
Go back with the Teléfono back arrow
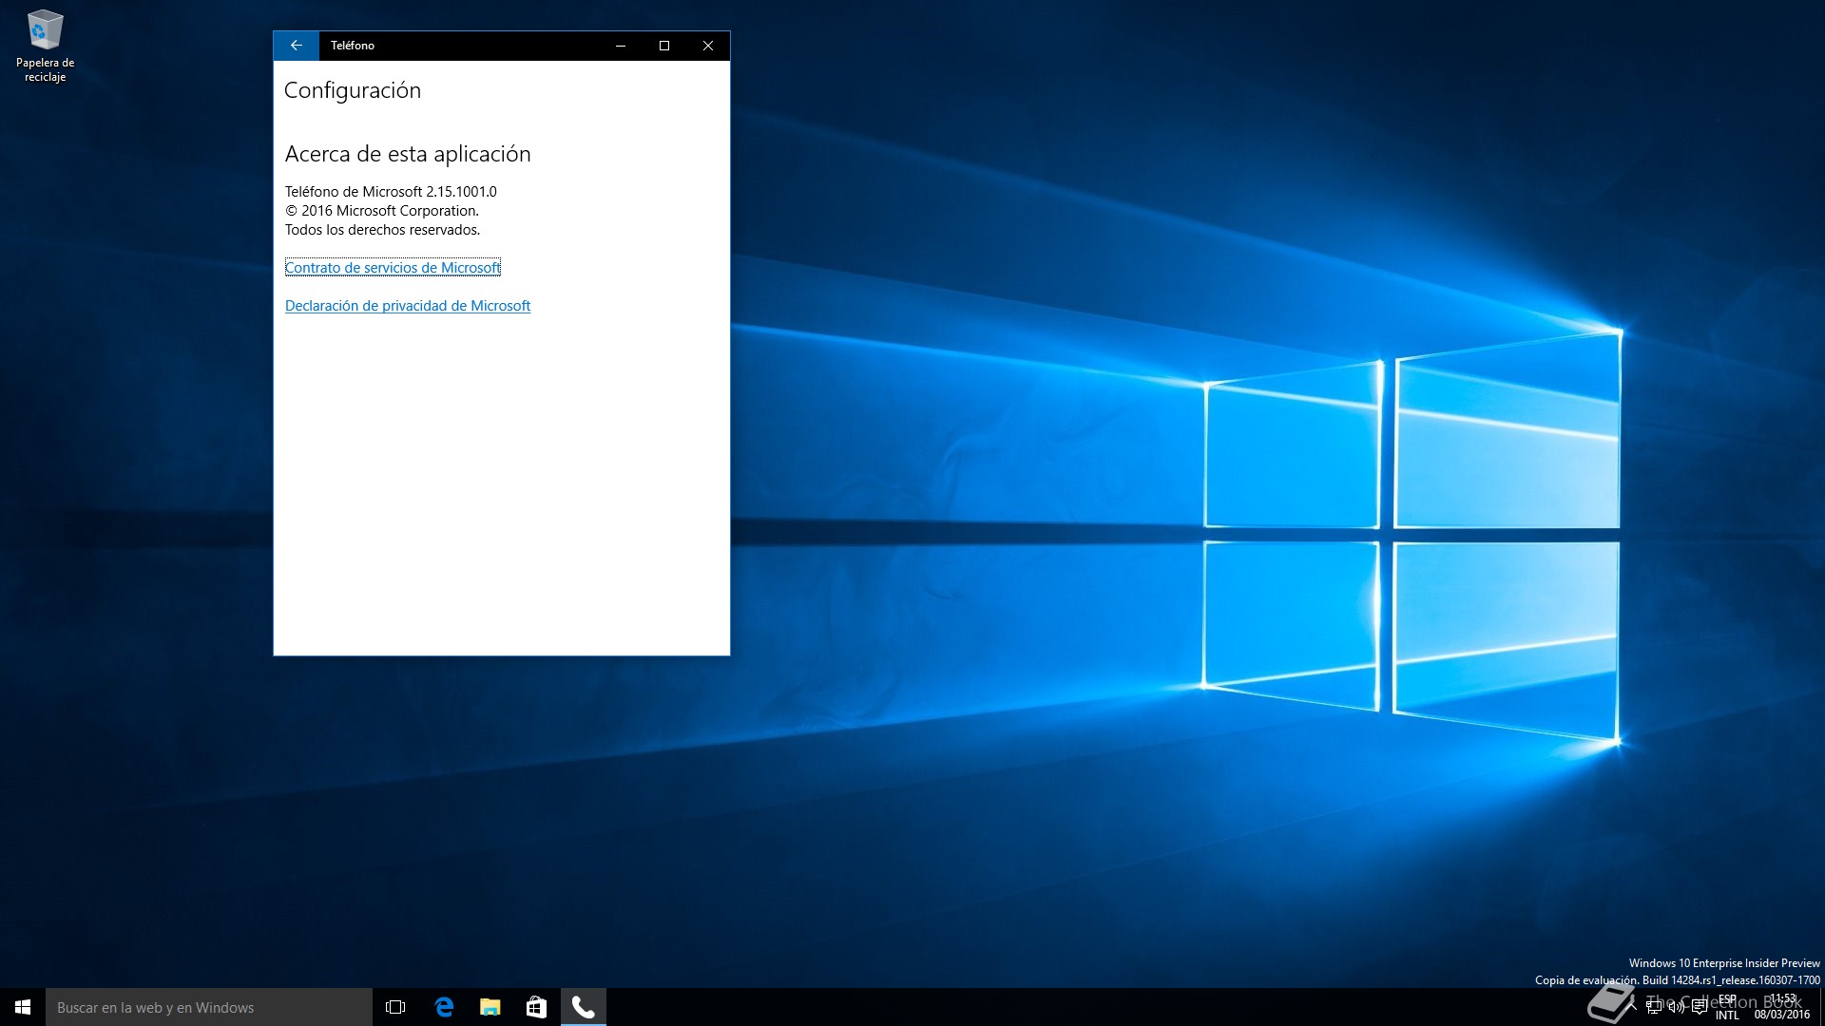point(296,46)
